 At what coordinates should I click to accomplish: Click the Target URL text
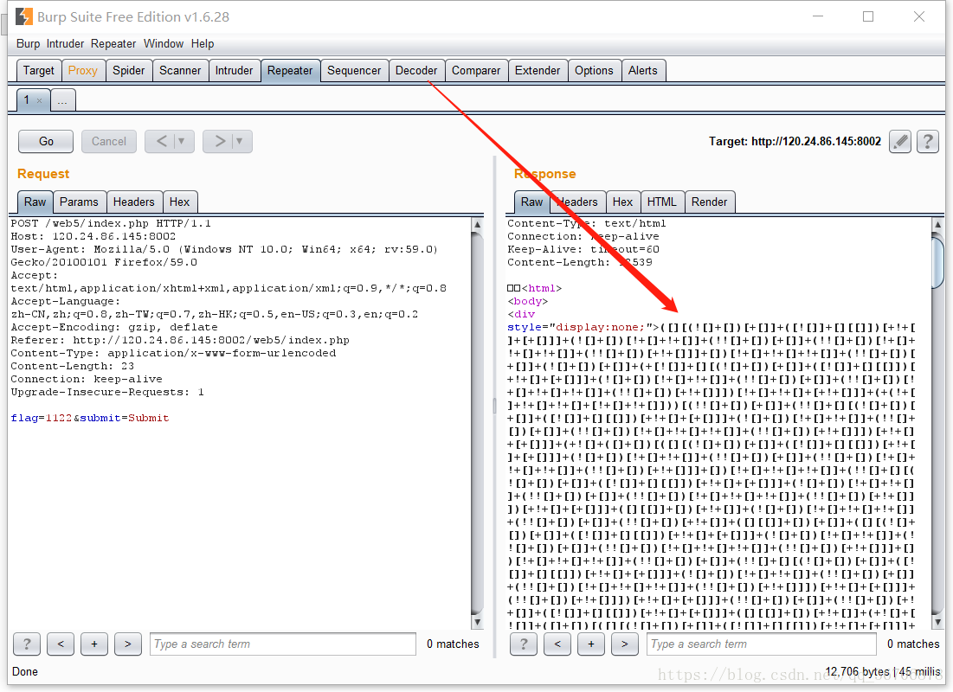795,142
